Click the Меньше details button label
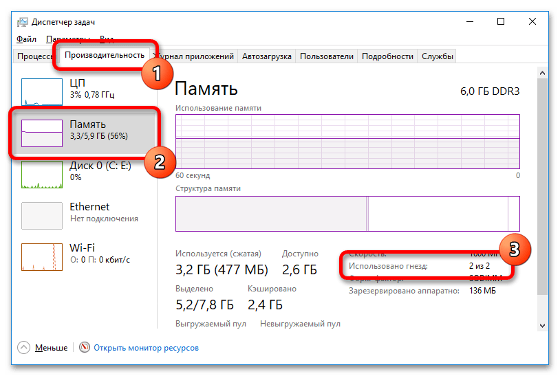This screenshot has width=560, height=376. pyautogui.click(x=51, y=348)
